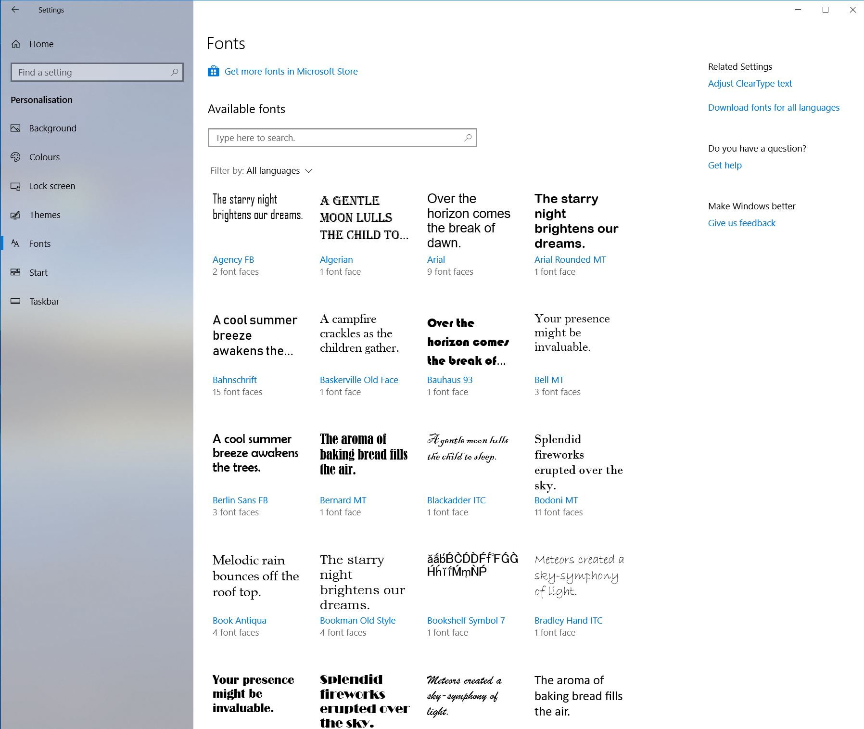Open Taskbar settings page
864x729 pixels.
[44, 301]
